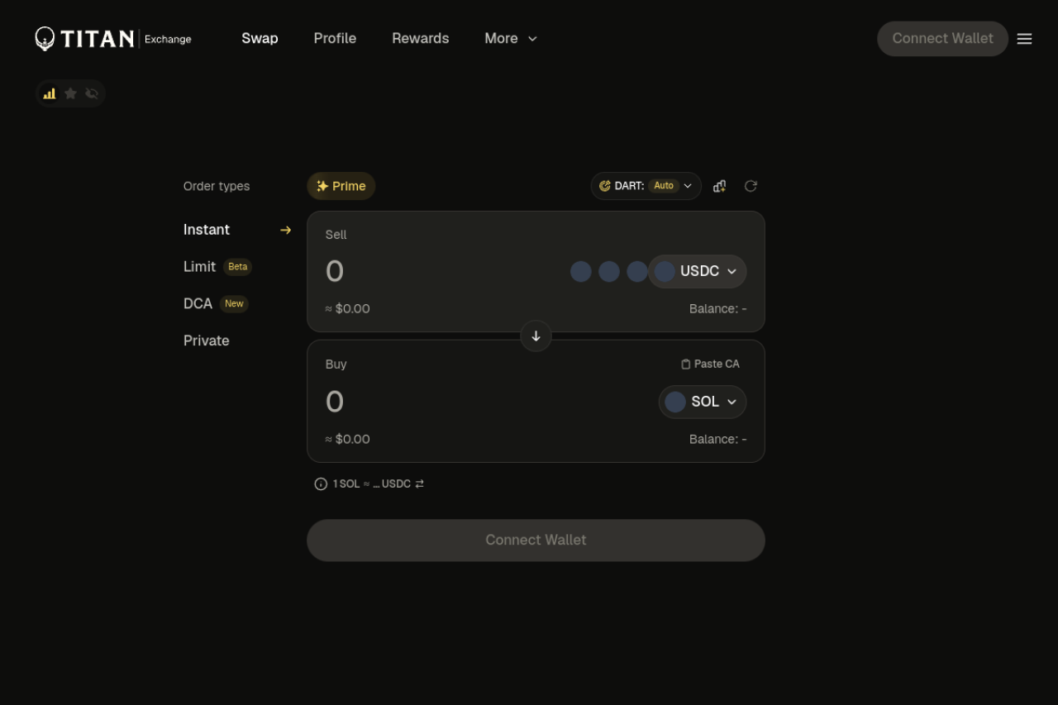Open the hamburger menu icon
The image size is (1058, 705).
coord(1024,39)
